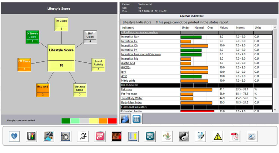Click the dark green legend swatch
279x153 pixels.
click(66, 121)
